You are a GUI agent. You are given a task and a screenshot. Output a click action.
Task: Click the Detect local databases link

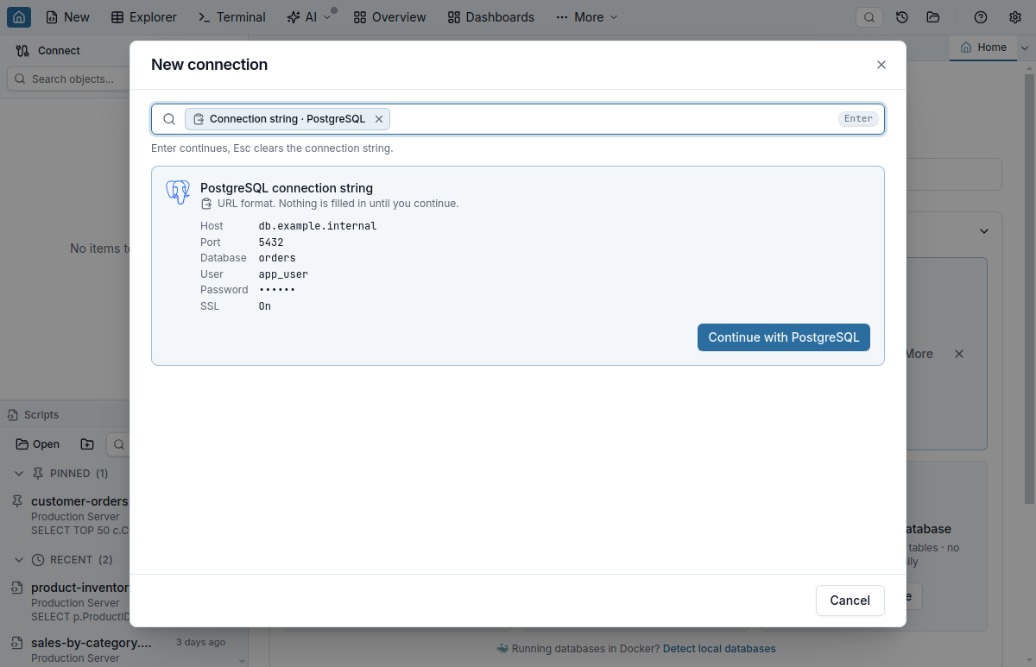[719, 649]
